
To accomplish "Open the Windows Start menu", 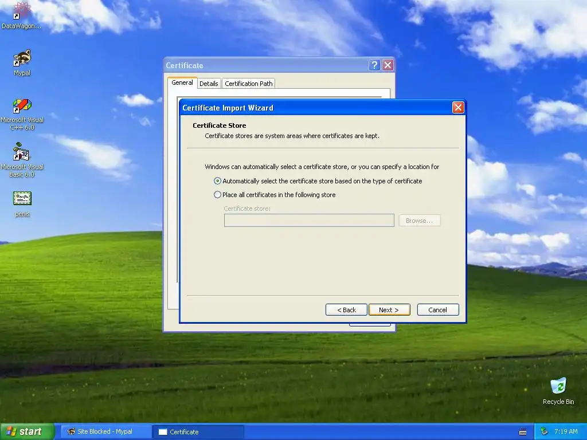I will pyautogui.click(x=27, y=431).
